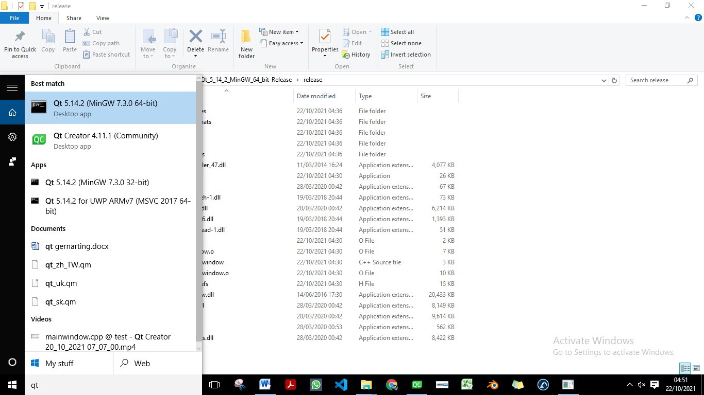Open Blender from the taskbar
Image resolution: width=704 pixels, height=395 pixels.
pos(493,385)
